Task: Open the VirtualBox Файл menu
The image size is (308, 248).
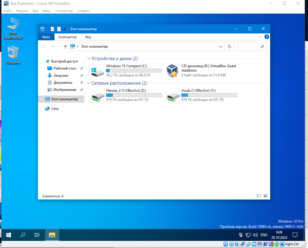Action: pyautogui.click(x=7, y=11)
